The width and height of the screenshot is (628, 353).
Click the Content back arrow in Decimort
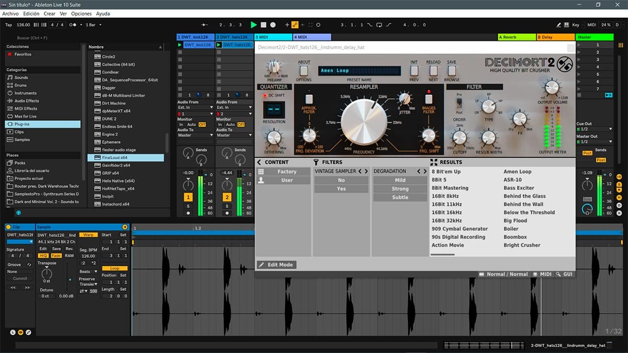tap(259, 162)
